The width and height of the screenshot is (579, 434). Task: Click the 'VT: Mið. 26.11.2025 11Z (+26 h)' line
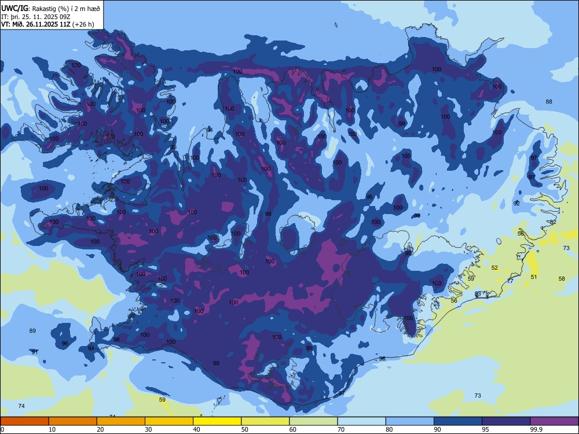[47, 24]
